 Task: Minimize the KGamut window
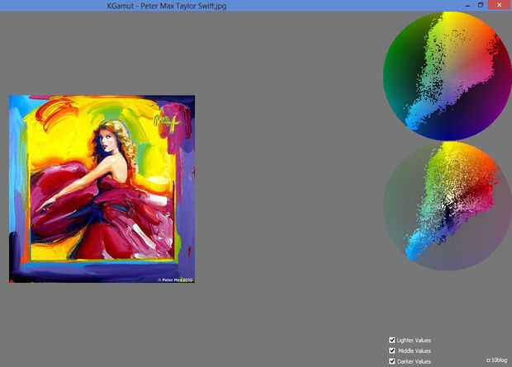click(x=467, y=5)
